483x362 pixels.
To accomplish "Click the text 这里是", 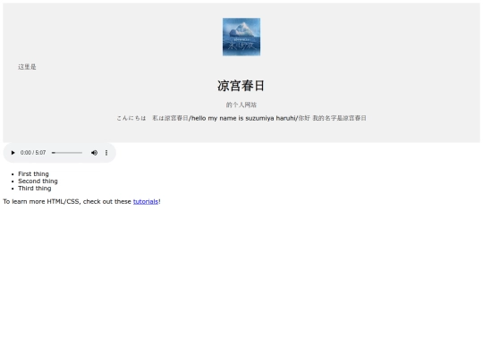I will pyautogui.click(x=27, y=67).
